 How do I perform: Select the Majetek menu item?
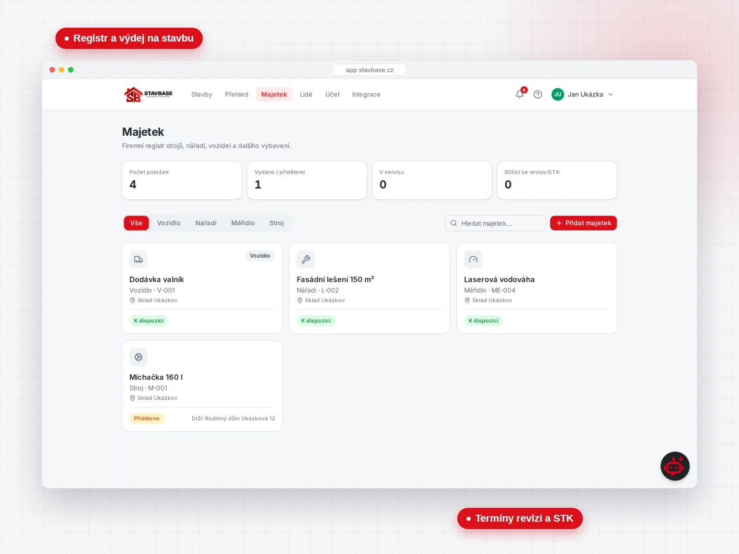[274, 94]
